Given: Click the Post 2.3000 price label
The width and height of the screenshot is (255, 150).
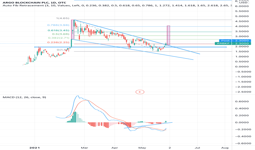Looking at the screenshot, I should [235, 41].
